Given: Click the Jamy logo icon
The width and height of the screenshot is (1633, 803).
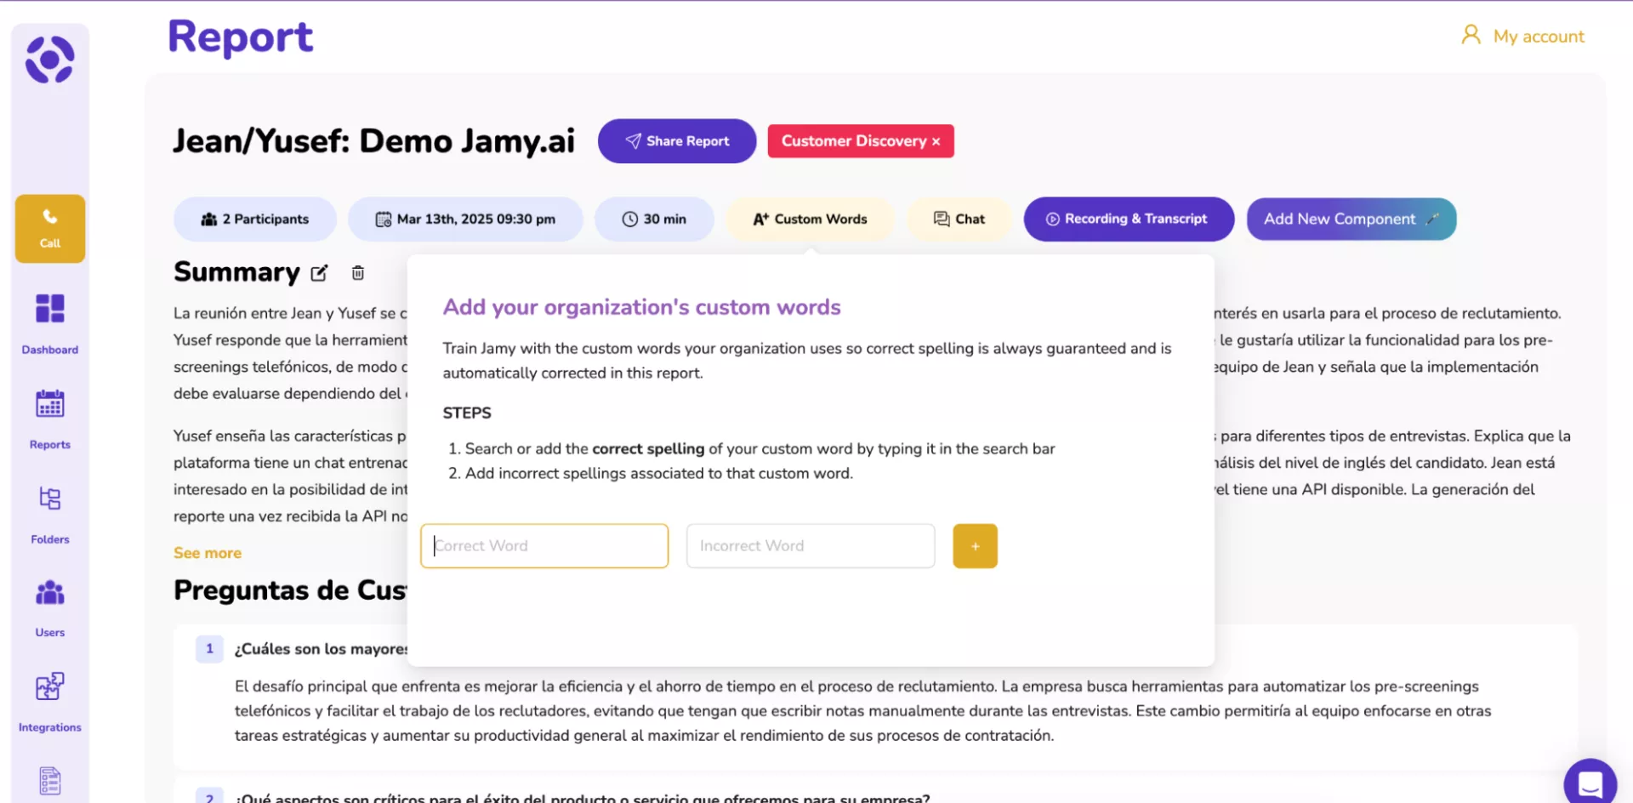Looking at the screenshot, I should [x=49, y=60].
